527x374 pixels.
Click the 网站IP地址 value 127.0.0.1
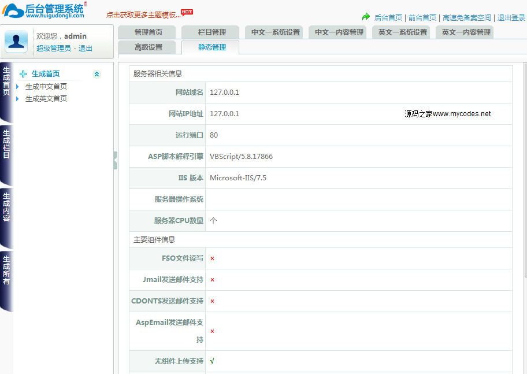[x=225, y=114]
